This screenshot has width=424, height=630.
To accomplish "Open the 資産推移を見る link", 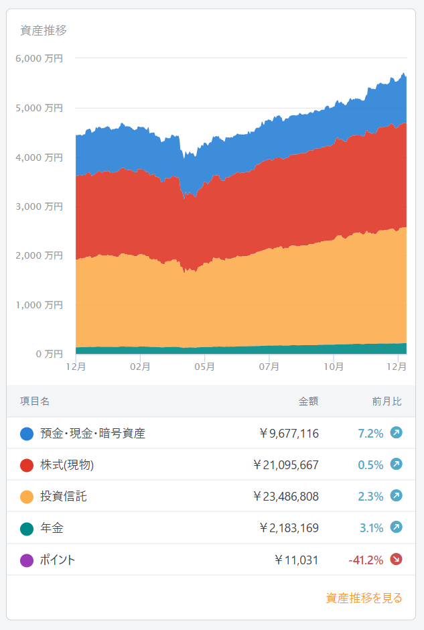I will point(364,598).
